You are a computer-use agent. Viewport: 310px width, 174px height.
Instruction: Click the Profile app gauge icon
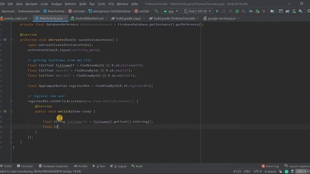click(250, 11)
